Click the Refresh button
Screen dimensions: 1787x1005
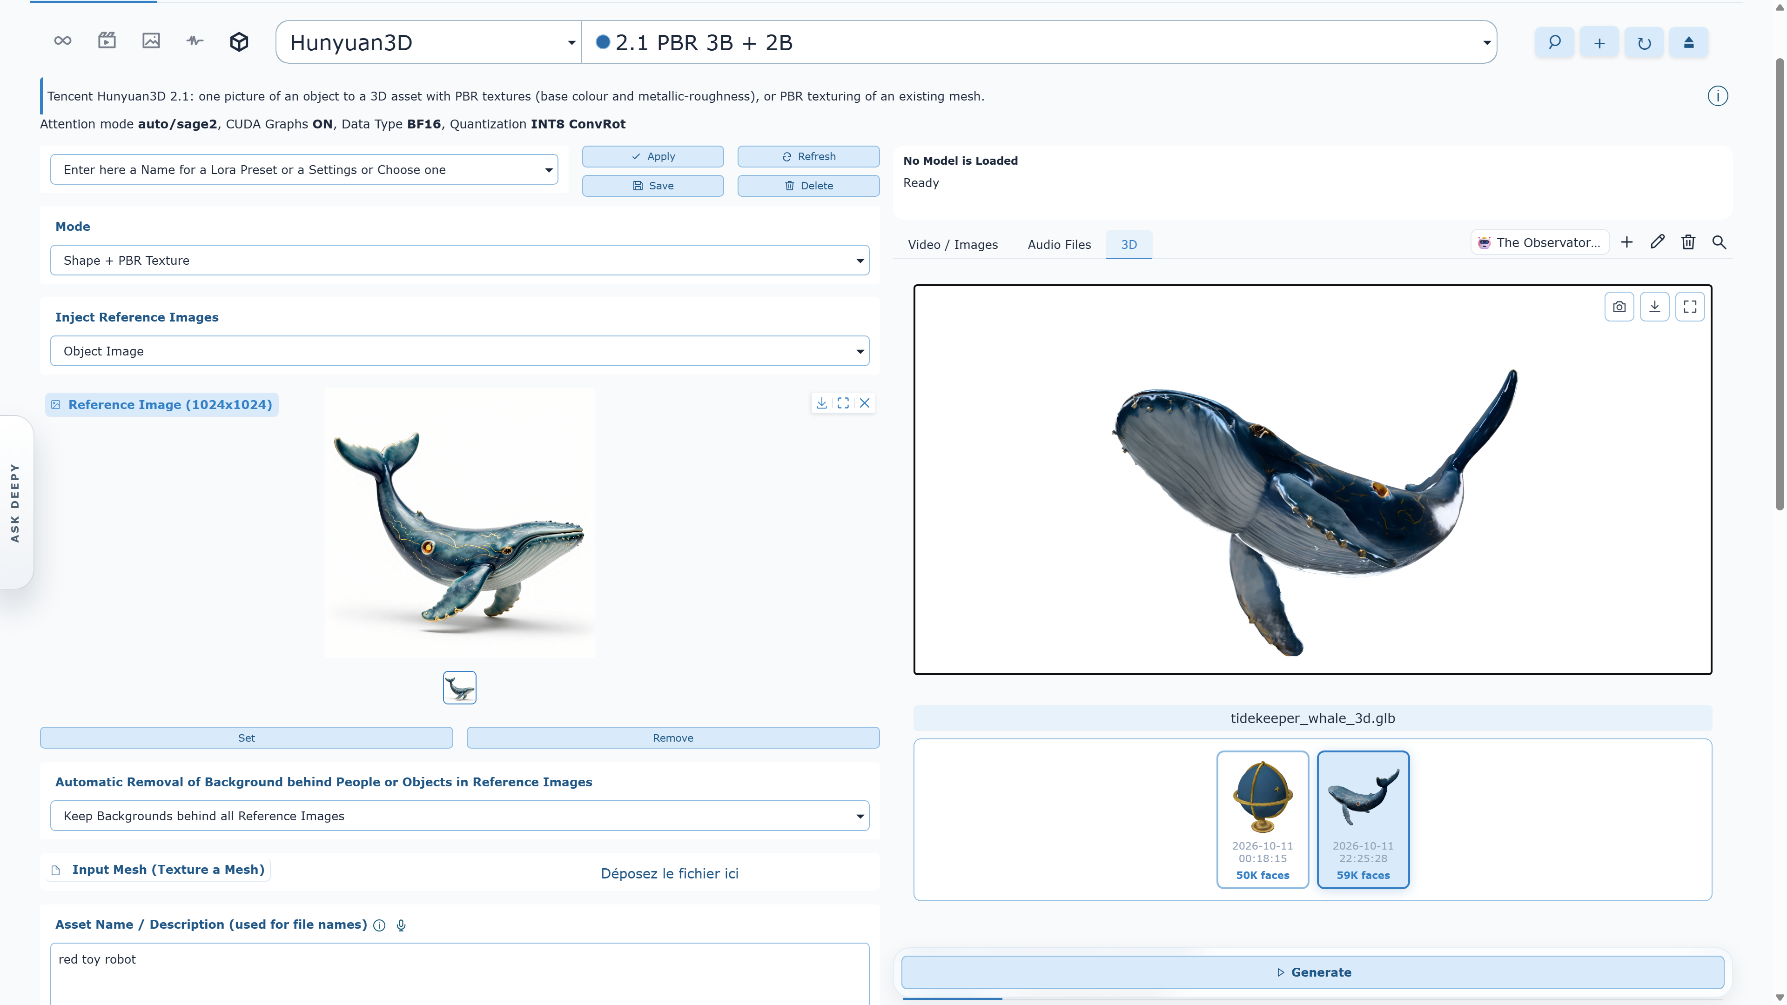point(809,156)
